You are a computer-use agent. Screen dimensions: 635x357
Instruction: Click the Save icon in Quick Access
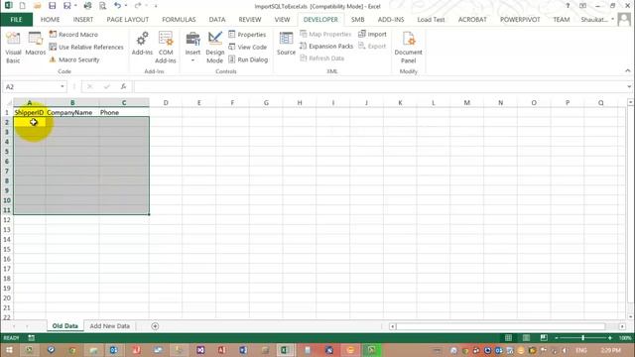point(52,6)
